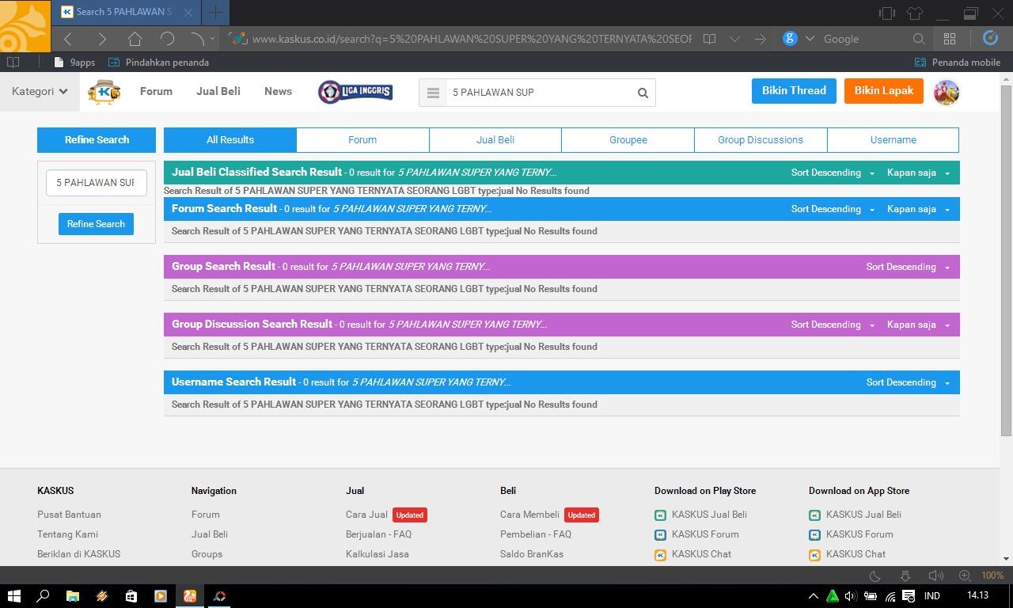Open Kapan saja in Group Discussion results

point(918,325)
